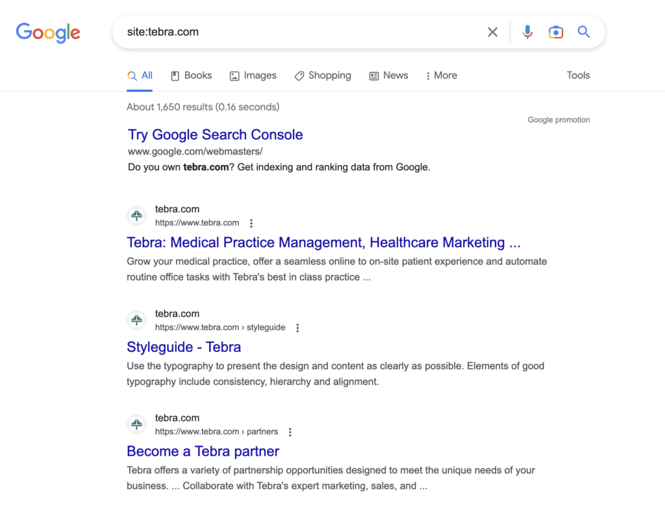Image resolution: width=665 pixels, height=513 pixels.
Task: Click the Tebra favicon for tebra.com homepage result
Action: 136,216
